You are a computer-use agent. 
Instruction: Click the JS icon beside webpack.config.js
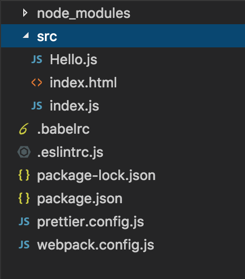(24, 245)
